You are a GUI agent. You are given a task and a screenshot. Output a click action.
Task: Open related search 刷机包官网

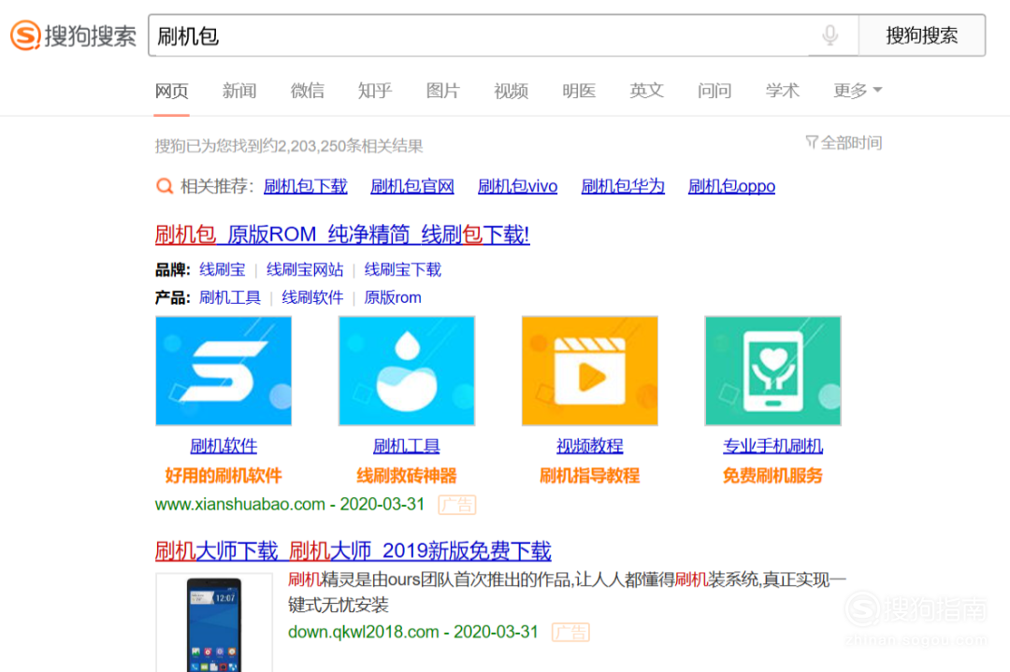pyautogui.click(x=412, y=187)
